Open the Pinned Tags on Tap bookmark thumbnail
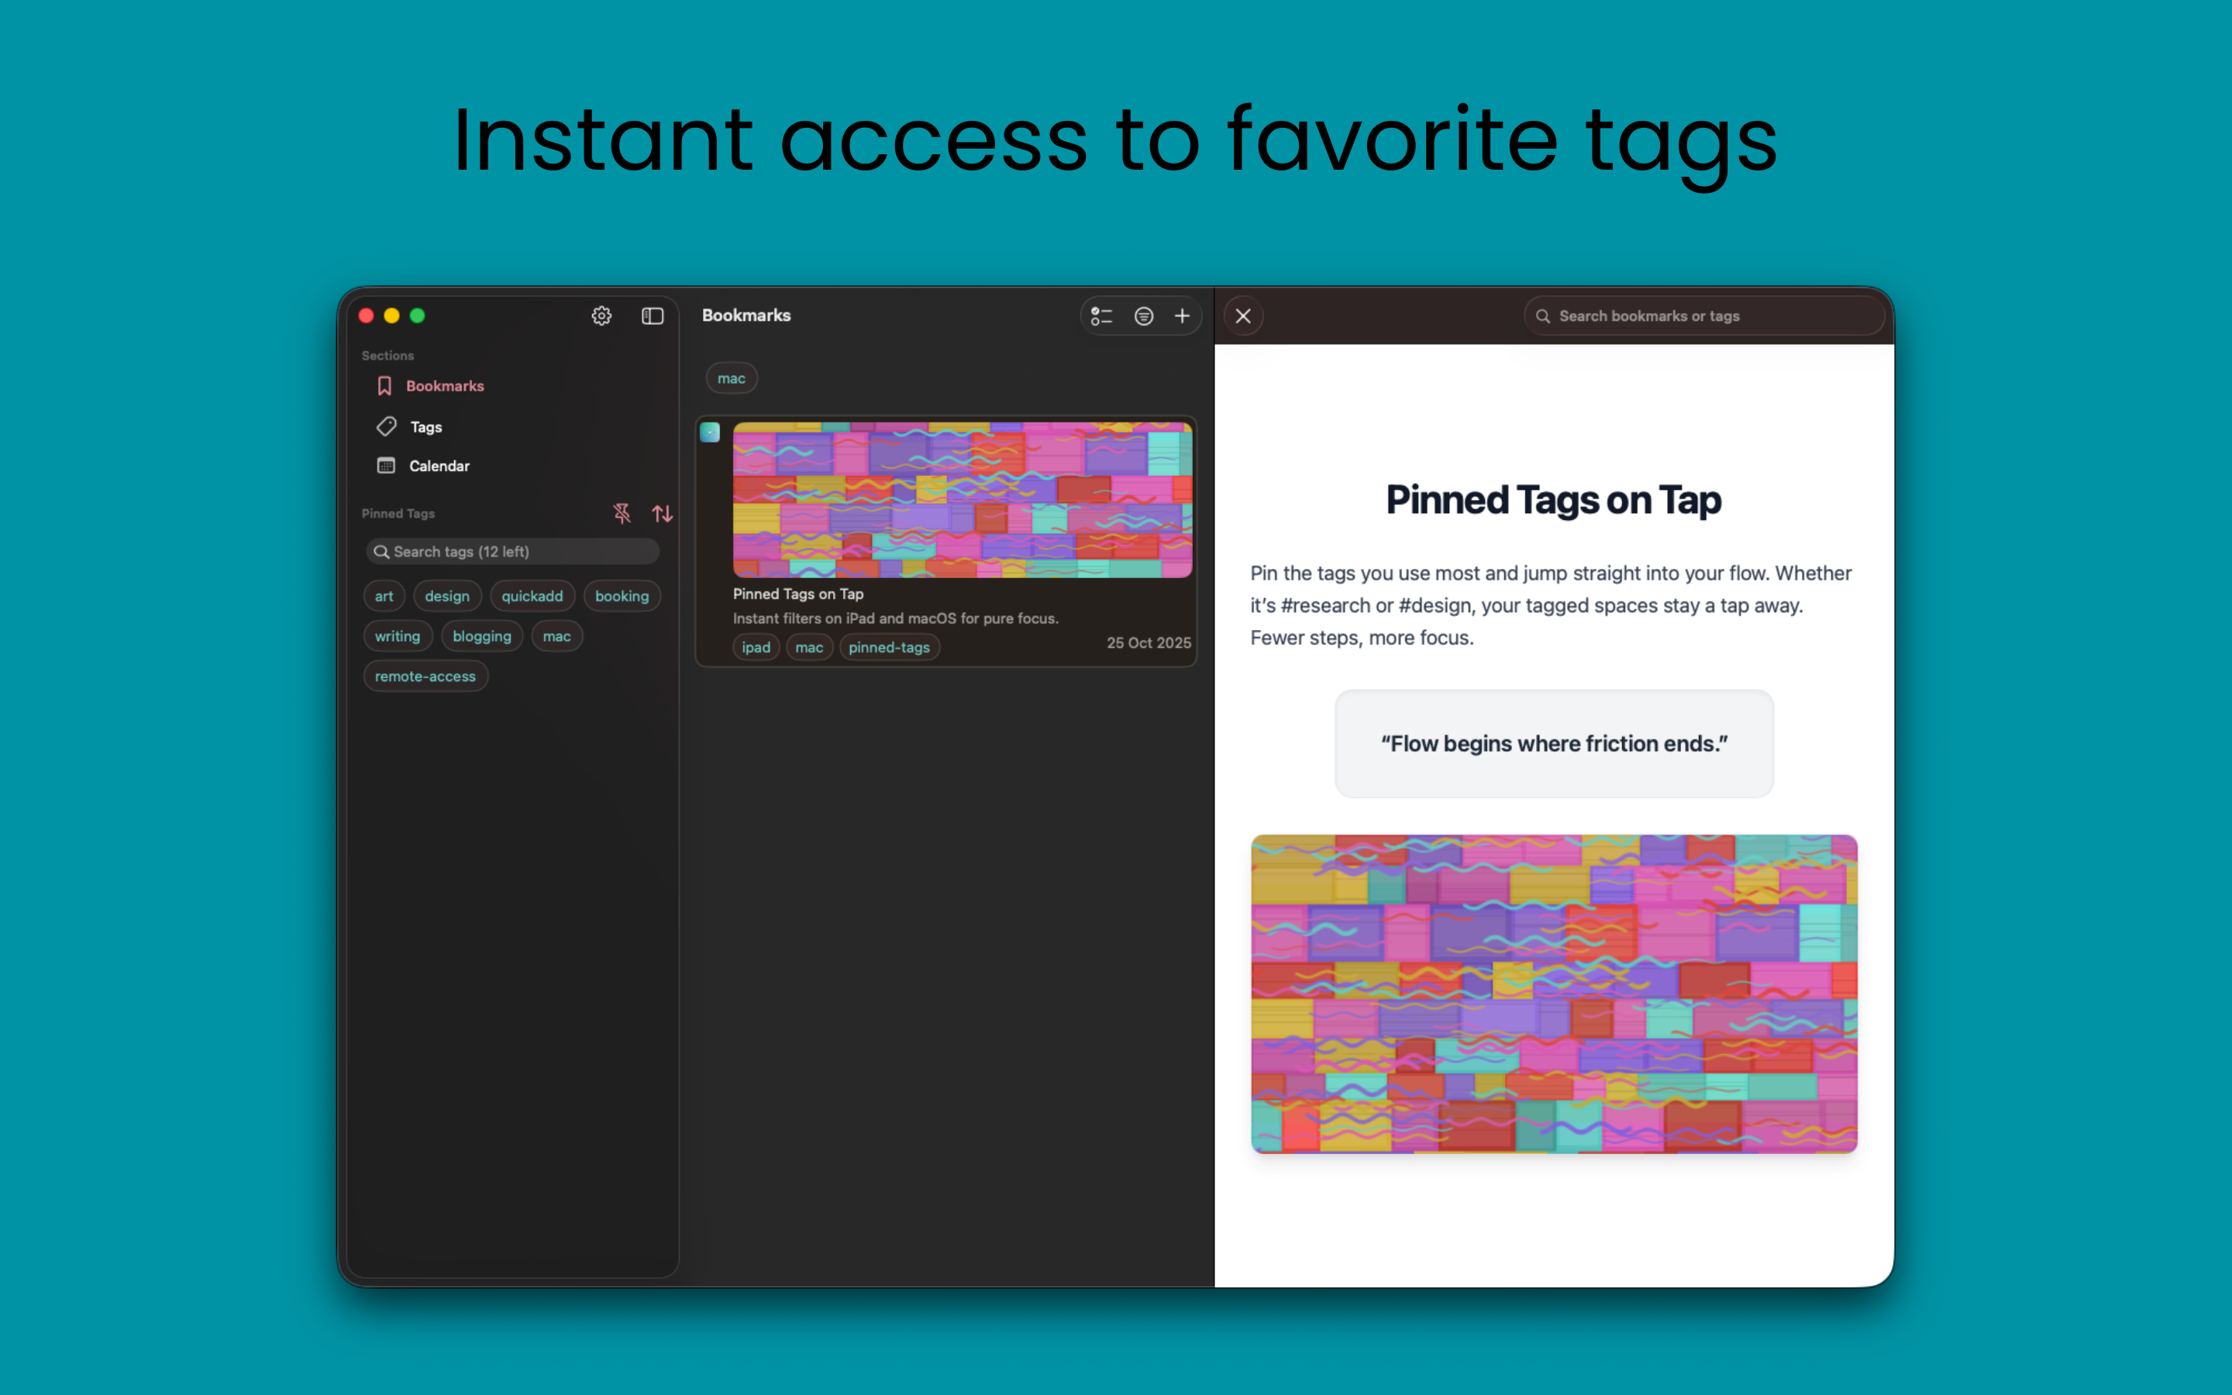 (962, 498)
